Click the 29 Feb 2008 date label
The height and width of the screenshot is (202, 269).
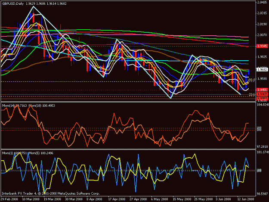9,199
